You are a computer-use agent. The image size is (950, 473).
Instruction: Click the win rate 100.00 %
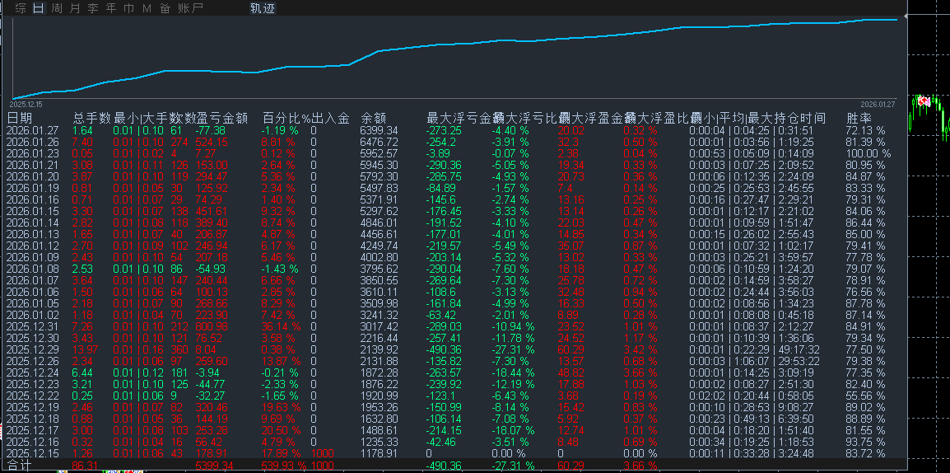point(869,153)
